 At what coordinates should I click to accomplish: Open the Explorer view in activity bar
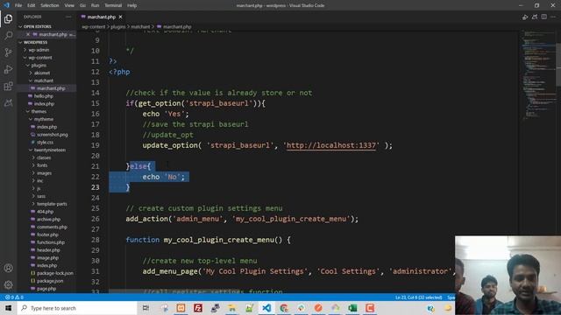(8, 19)
